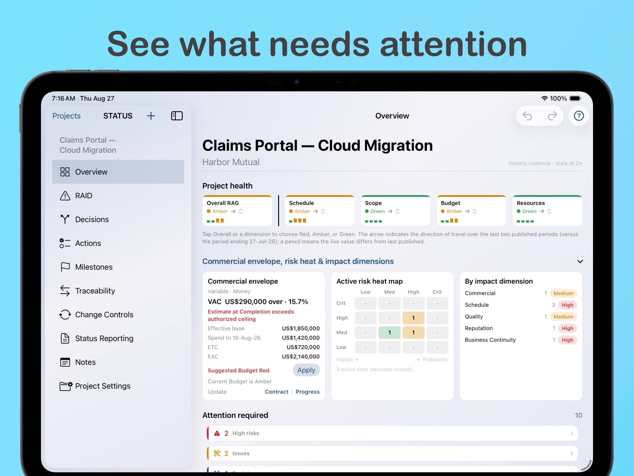
Task: Apply the suggested Budget Red status
Action: coord(306,370)
